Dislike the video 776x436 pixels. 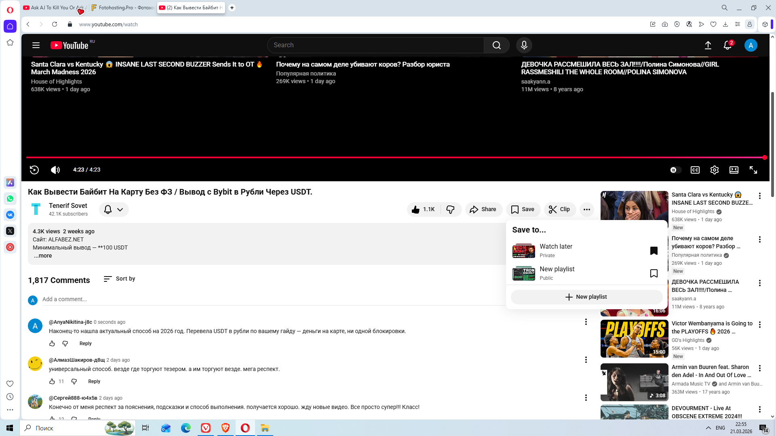pyautogui.click(x=450, y=209)
